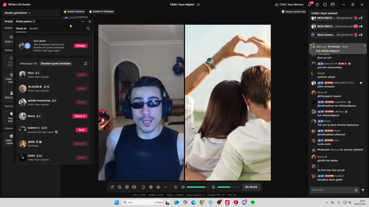The height and width of the screenshot is (207, 369).
Task: Adjust the speaker volume level bar
Action: click(x=198, y=187)
